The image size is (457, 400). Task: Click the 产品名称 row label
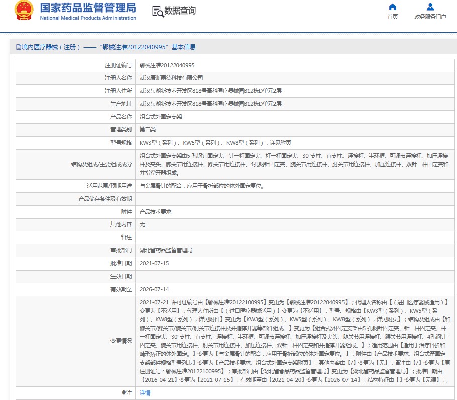tap(121, 117)
